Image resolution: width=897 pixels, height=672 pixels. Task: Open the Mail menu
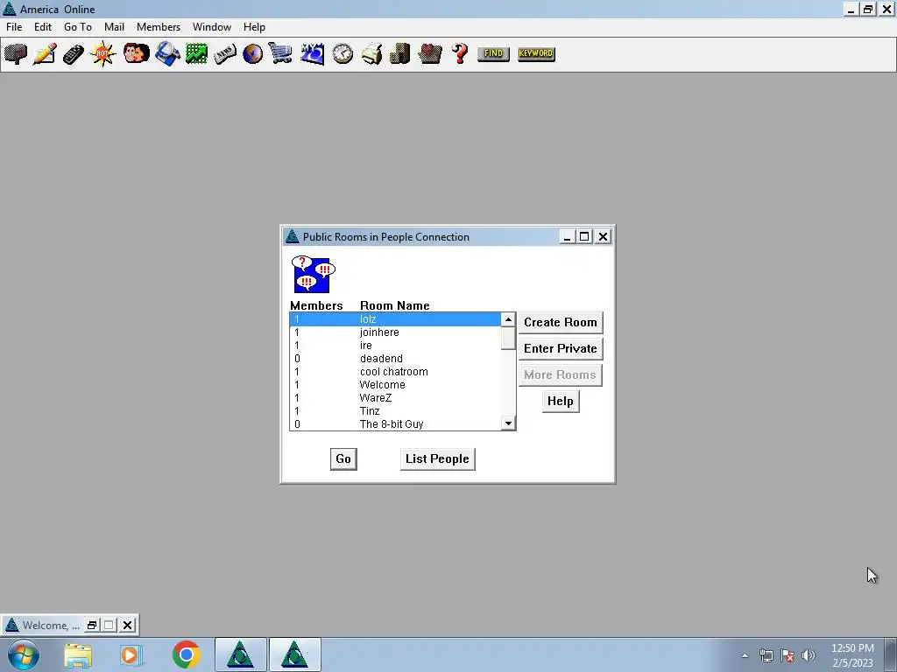[x=114, y=27]
